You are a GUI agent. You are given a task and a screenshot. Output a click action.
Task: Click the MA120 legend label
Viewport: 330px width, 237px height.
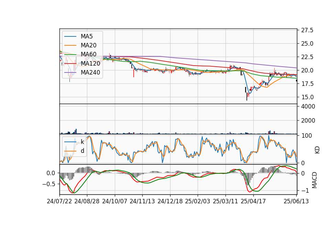click(x=90, y=63)
